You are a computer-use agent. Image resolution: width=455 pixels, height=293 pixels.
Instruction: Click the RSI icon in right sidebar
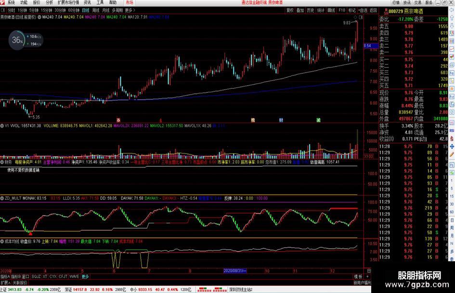click(x=452, y=131)
